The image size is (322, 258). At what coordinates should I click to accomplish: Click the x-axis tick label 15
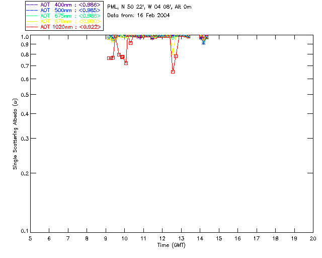point(219,239)
